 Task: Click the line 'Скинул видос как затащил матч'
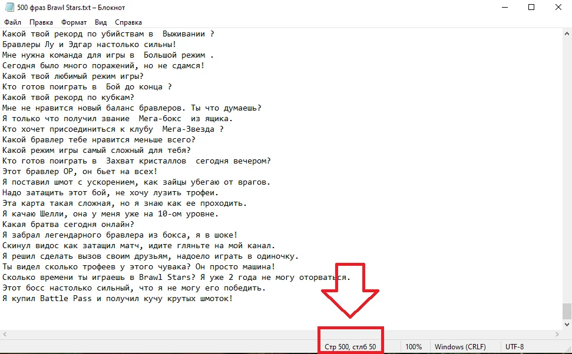pos(139,245)
